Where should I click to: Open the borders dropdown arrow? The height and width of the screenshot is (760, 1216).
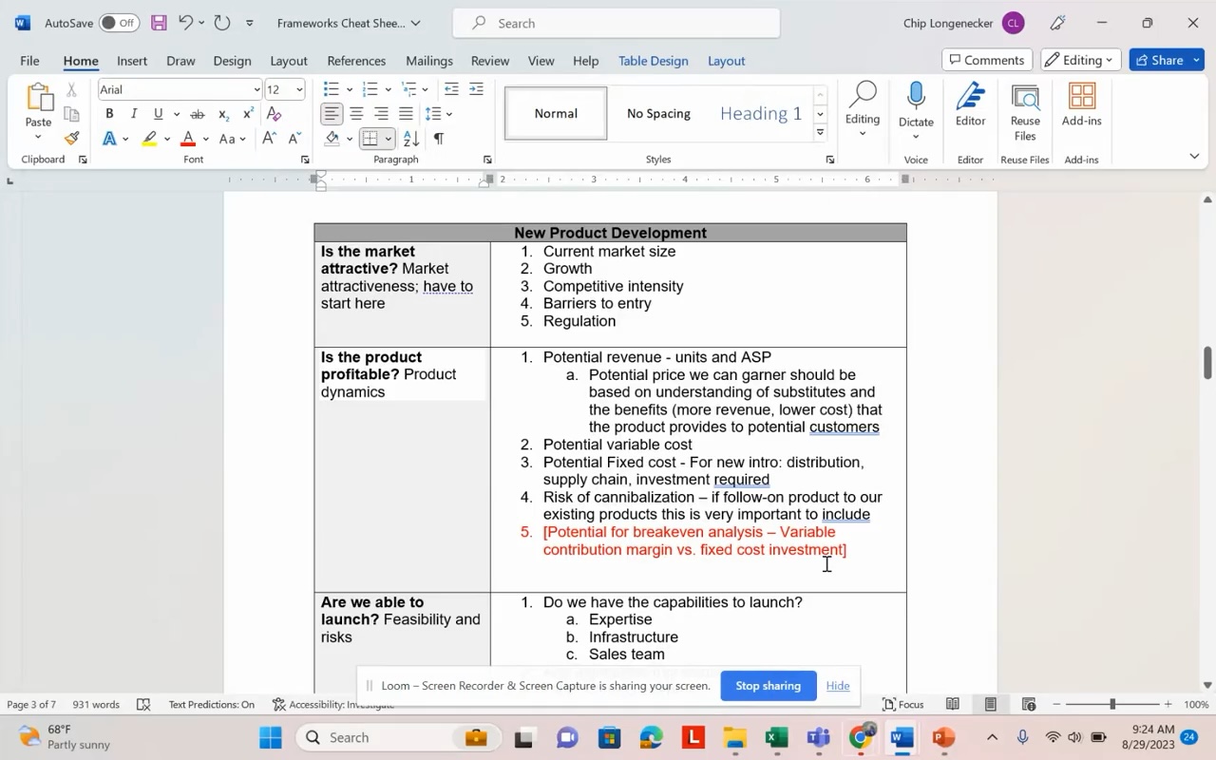388,139
